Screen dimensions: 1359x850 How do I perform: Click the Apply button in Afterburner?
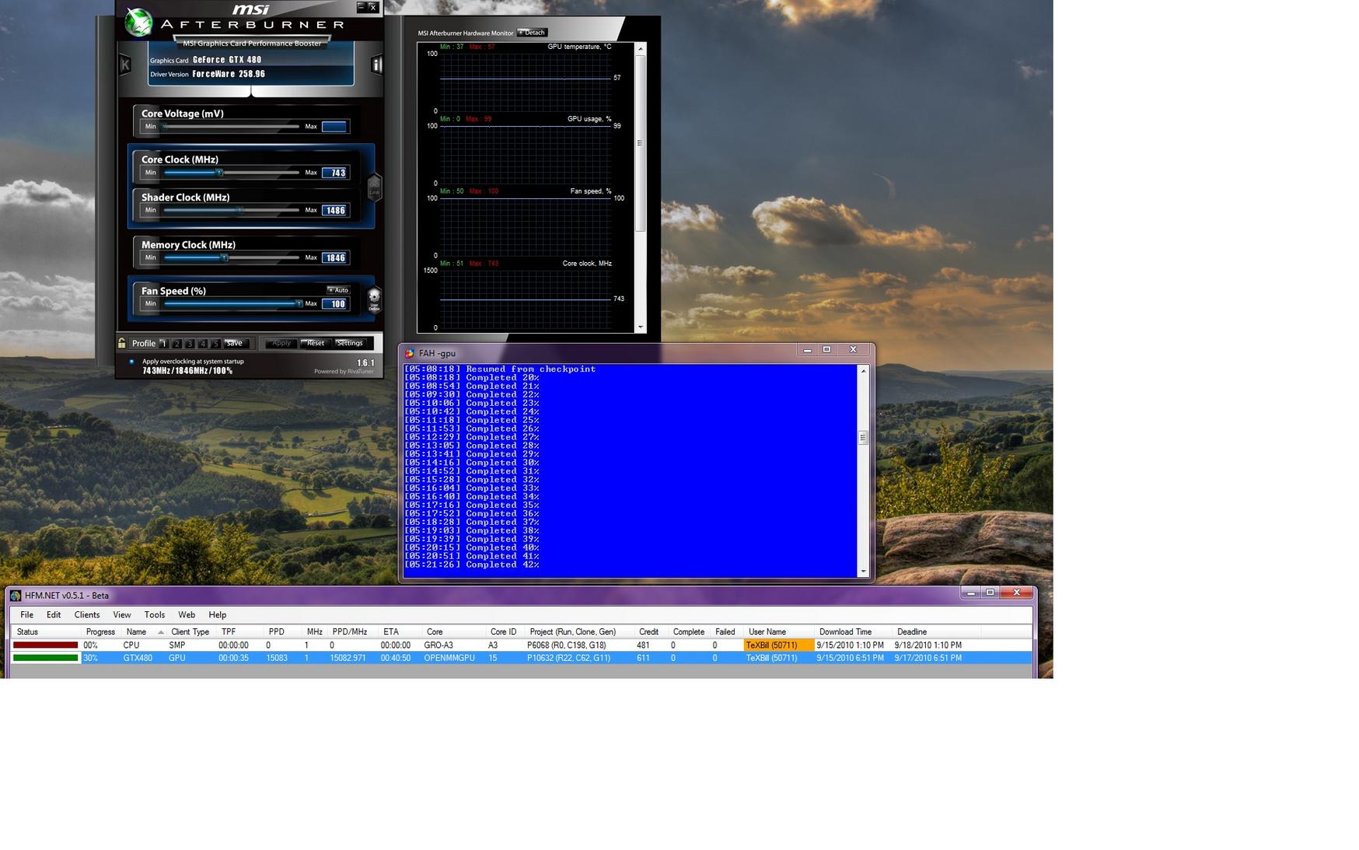(281, 343)
